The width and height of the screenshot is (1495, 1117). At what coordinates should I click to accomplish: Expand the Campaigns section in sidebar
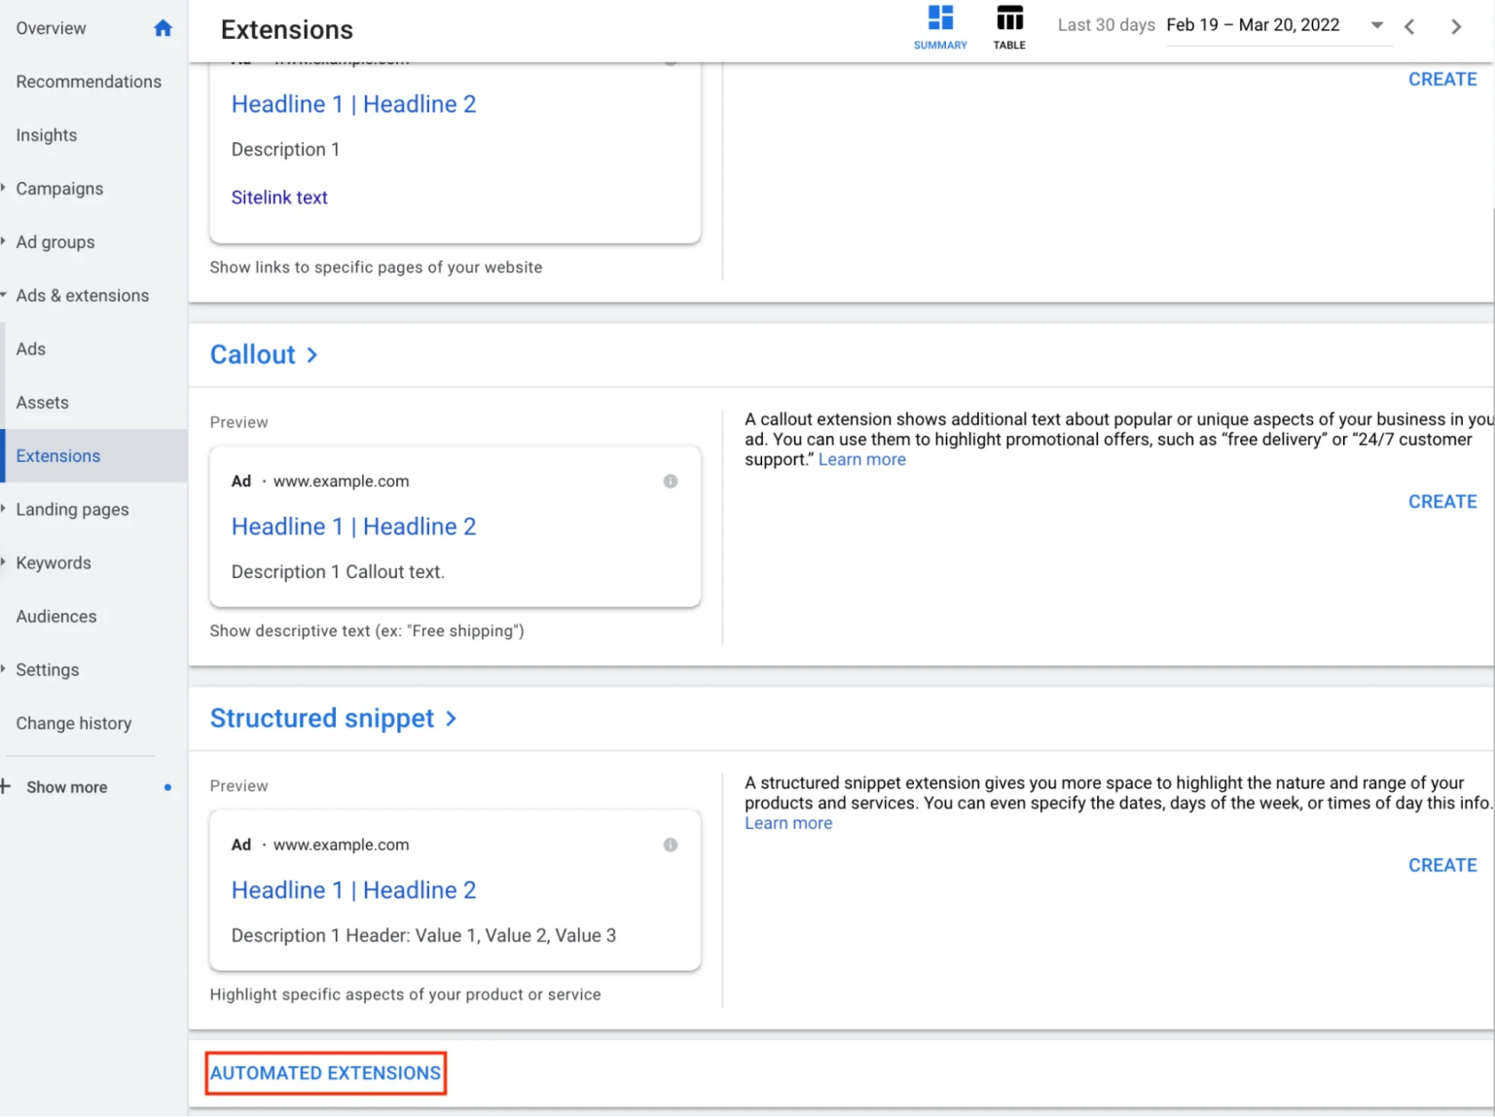click(5, 188)
